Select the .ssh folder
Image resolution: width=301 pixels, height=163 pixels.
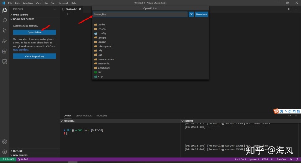pos(150,55)
